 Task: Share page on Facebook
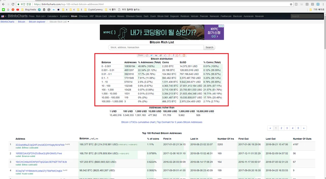pyautogui.click(x=174, y=55)
